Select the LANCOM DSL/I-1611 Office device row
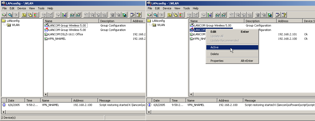 [x=66, y=34]
